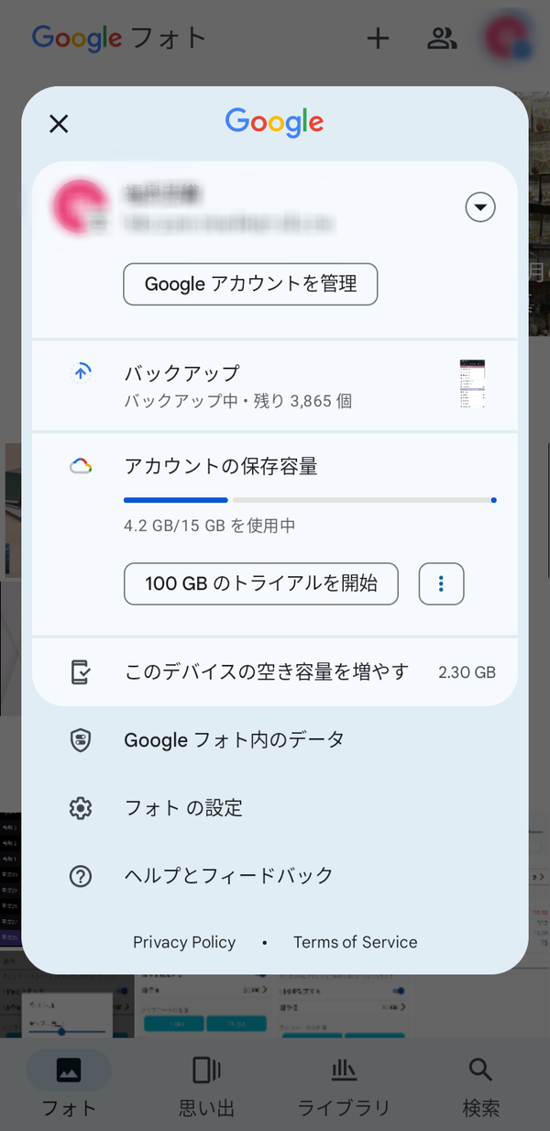
Task: Open the 検索 tab
Action: pyautogui.click(x=480, y=1088)
